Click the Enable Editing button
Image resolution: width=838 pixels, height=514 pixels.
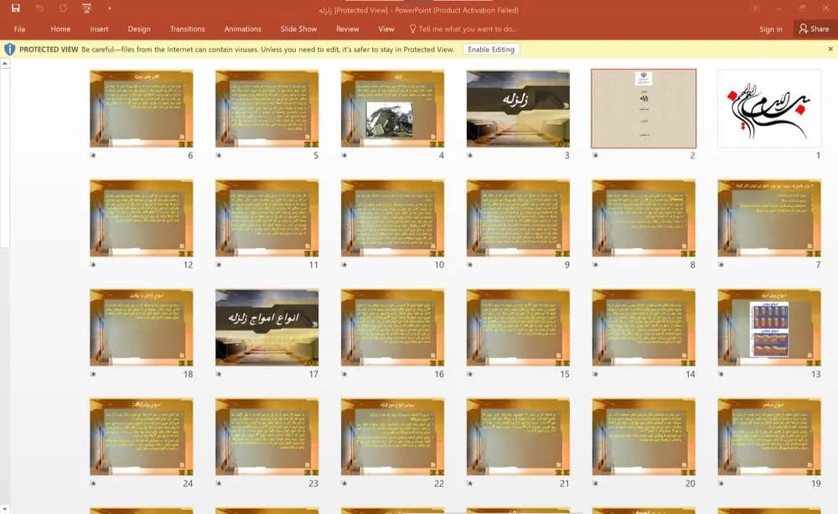[x=490, y=49]
